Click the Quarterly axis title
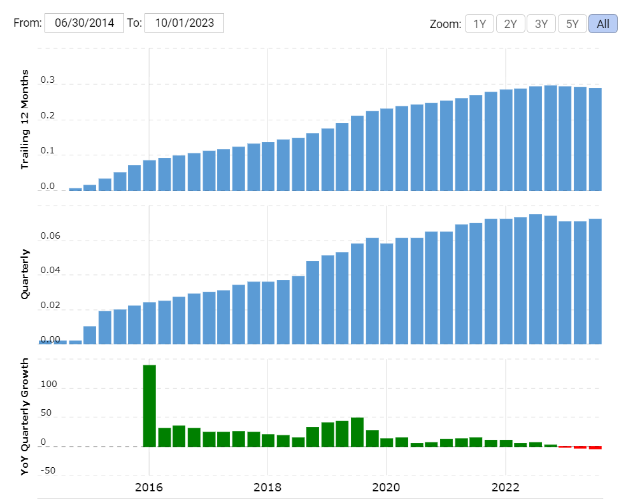This screenshot has height=499, width=626. [x=25, y=274]
